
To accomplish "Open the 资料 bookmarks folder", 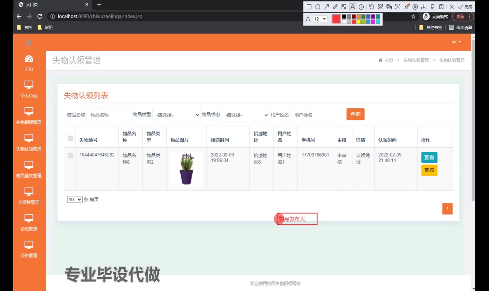I will pyautogui.click(x=25, y=27).
